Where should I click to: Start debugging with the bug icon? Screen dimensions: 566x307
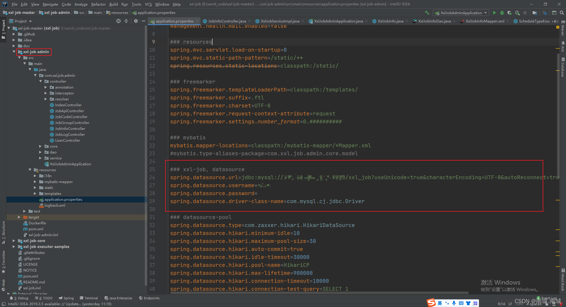tap(502, 13)
